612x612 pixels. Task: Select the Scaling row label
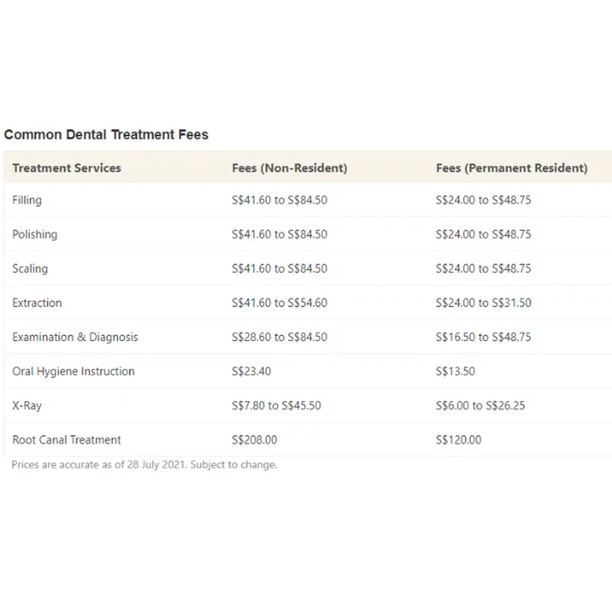tap(31, 269)
